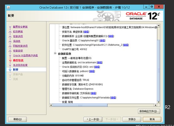Go to the 软件更新 step
Viewport: 174px width, 126px height.
pyautogui.click(x=18, y=32)
